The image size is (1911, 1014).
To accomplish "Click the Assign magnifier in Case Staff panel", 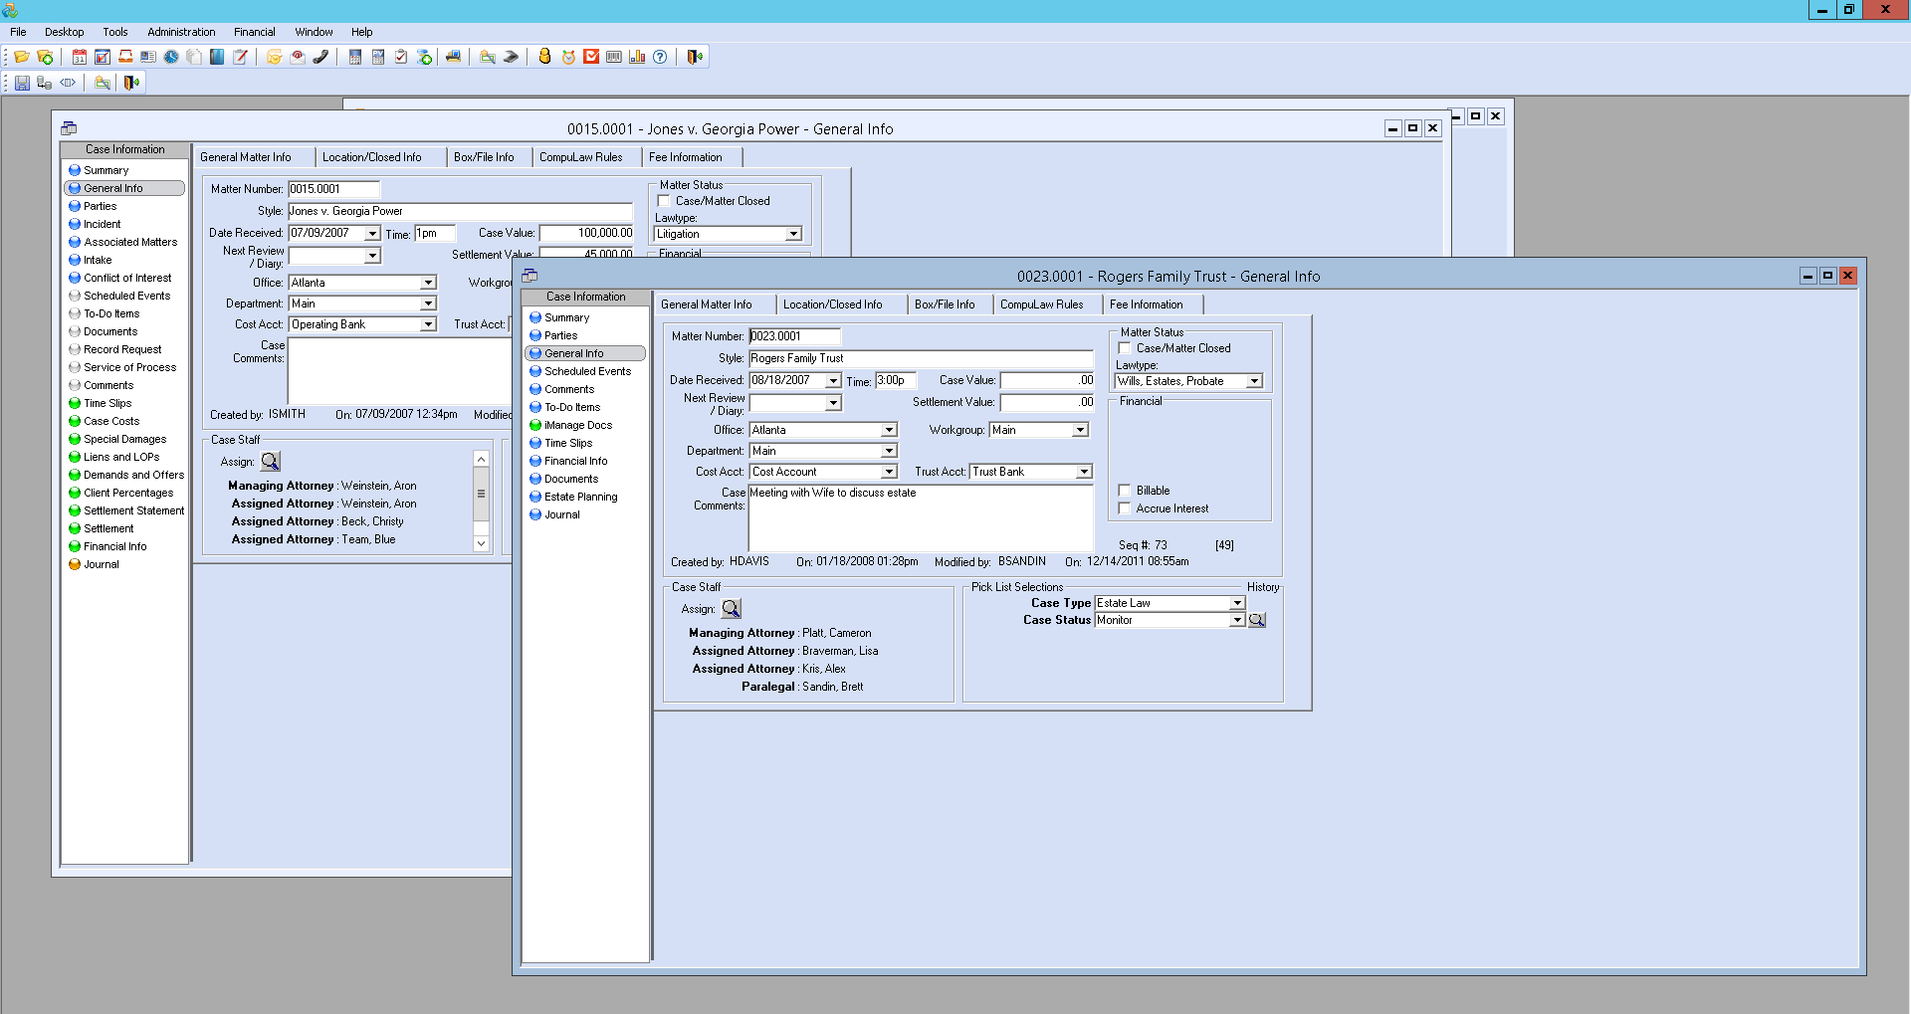I will [x=732, y=608].
